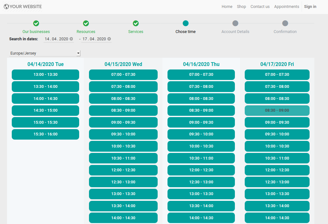Select the Resources step label
Viewport: 328px width, 224px height.
86,32
